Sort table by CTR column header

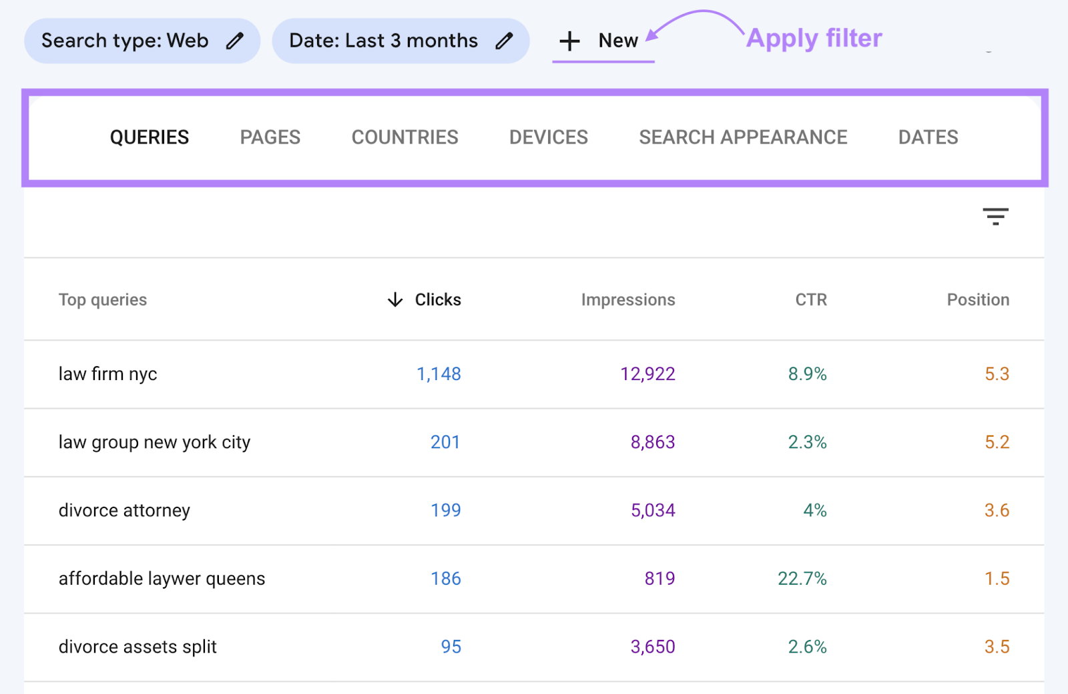(810, 300)
